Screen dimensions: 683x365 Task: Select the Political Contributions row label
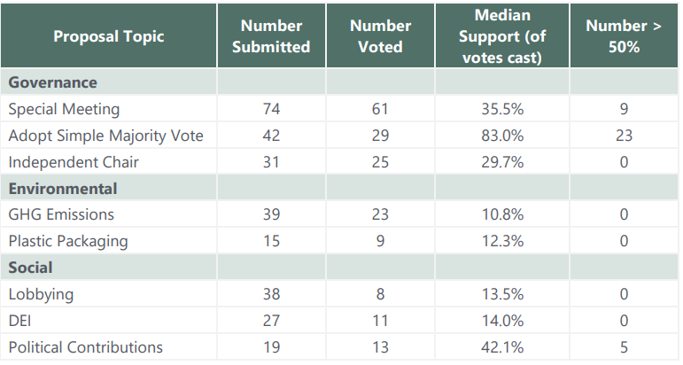pyautogui.click(x=86, y=346)
